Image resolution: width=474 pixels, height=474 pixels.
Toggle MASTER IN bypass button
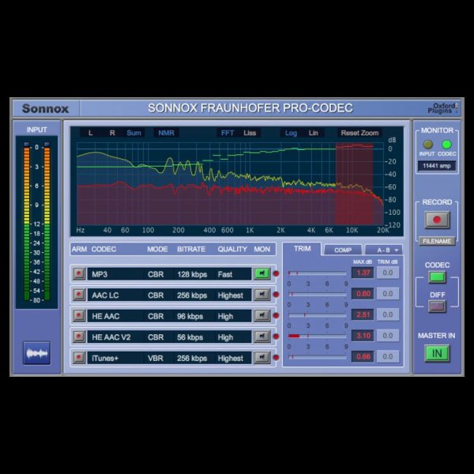(437, 353)
